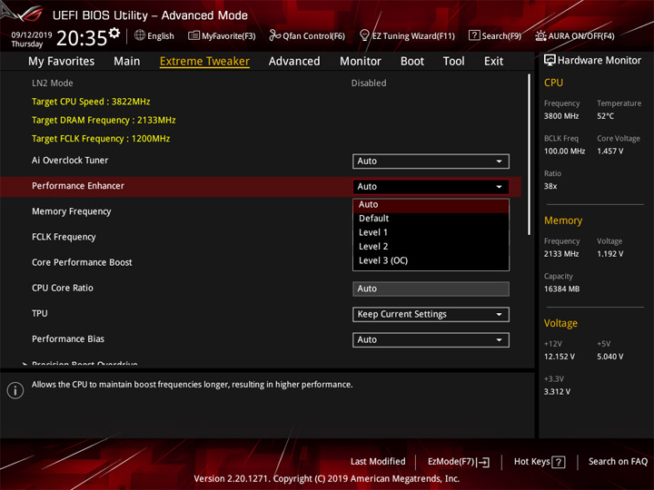The width and height of the screenshot is (654, 490).
Task: Change language with the English button
Action: 154,35
